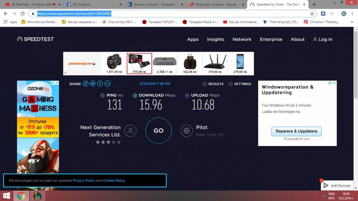Viewport: 358px width, 201px height.
Task: Click the graphics card product 575,68 лв
Action: [x=139, y=64]
